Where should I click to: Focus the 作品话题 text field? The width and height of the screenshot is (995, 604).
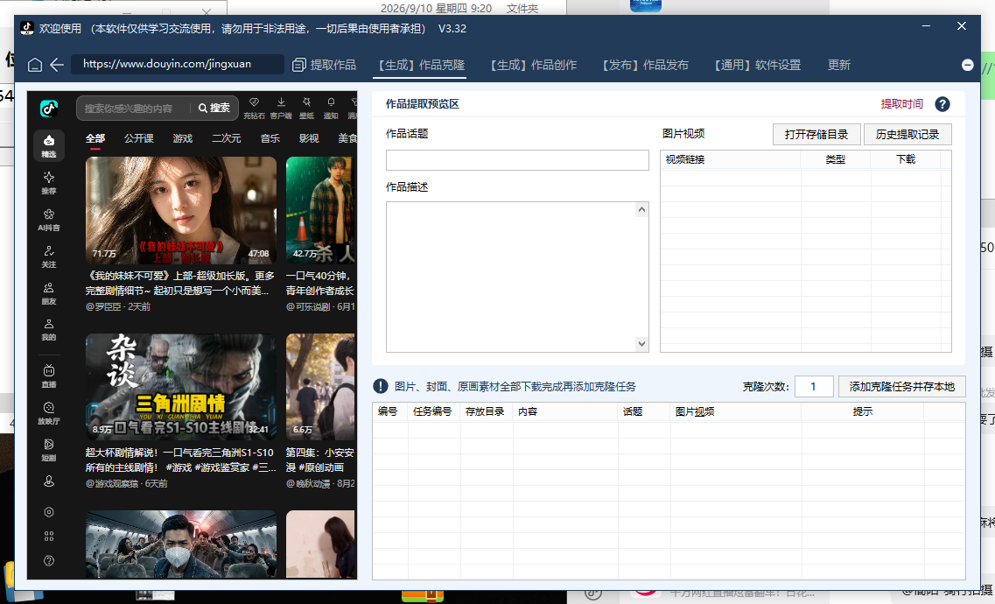[x=517, y=160]
